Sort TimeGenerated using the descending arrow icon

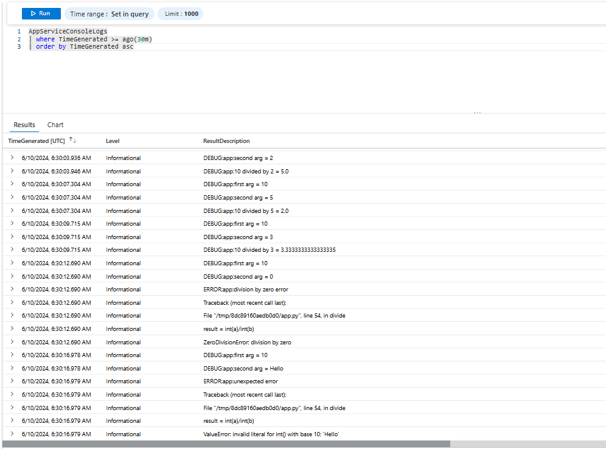75,141
